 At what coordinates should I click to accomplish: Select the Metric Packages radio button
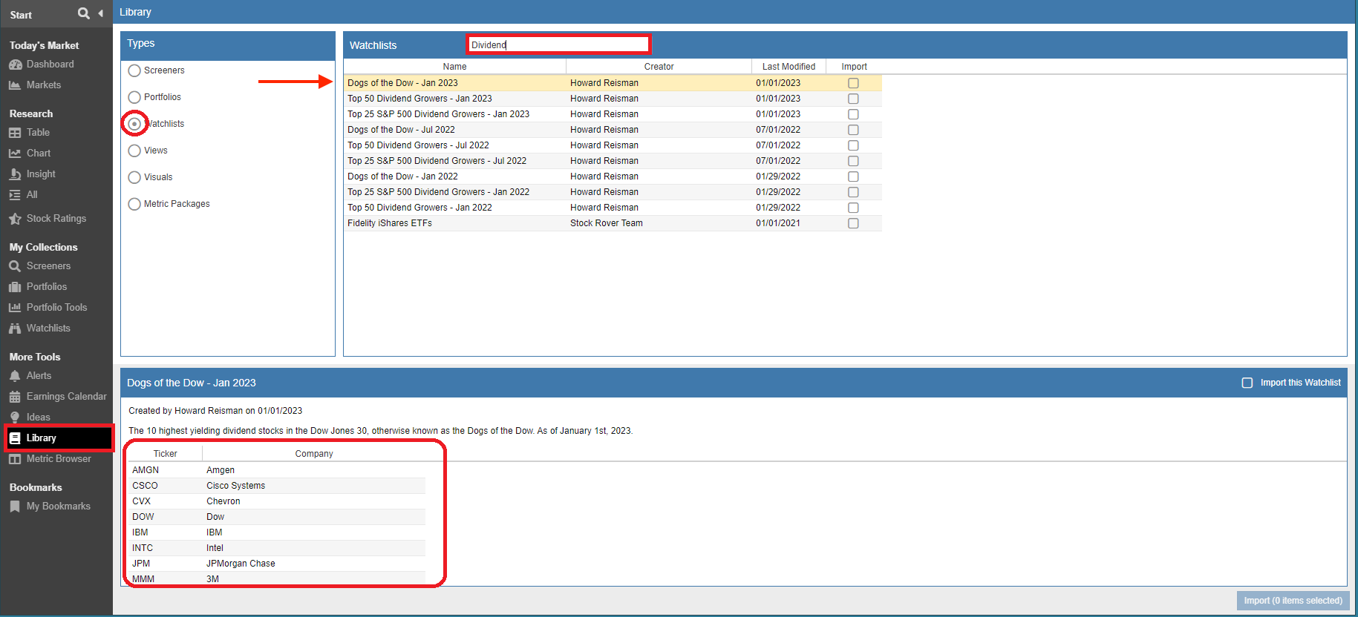tap(134, 204)
